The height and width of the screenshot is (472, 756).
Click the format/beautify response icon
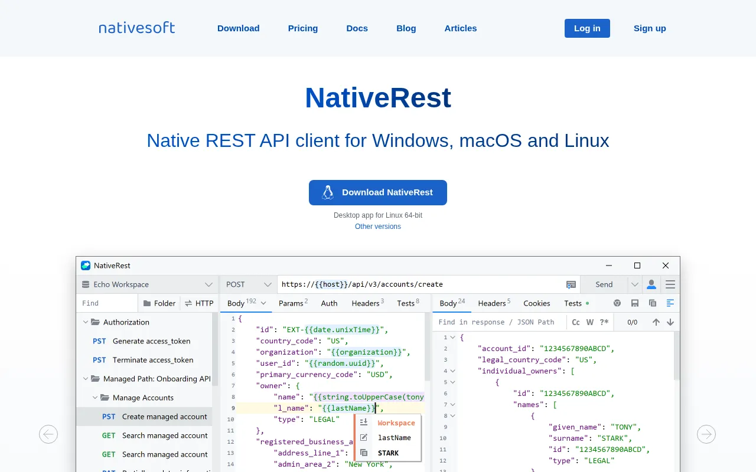point(670,303)
